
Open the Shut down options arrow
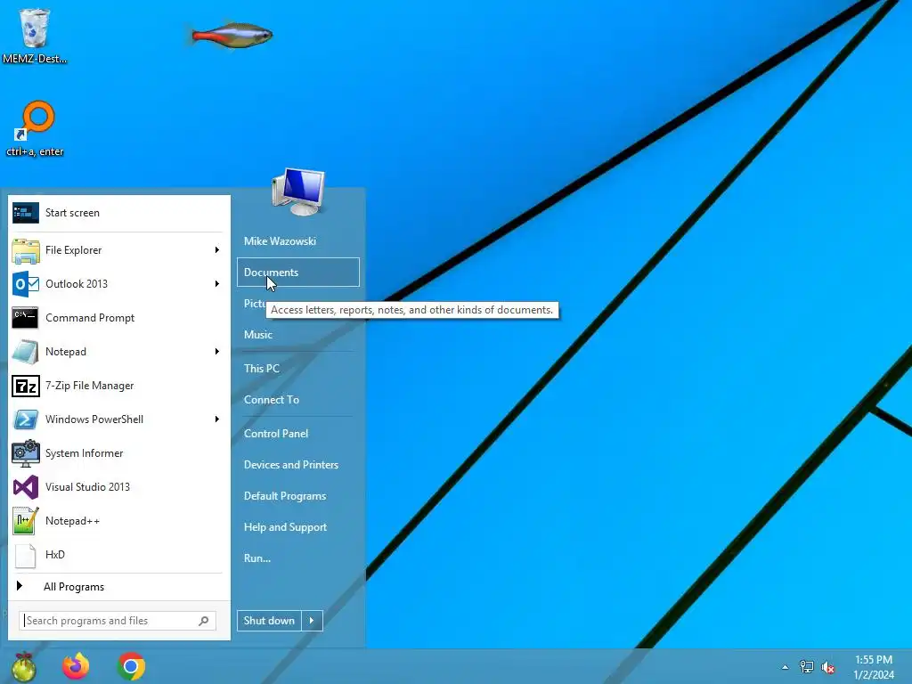312,621
